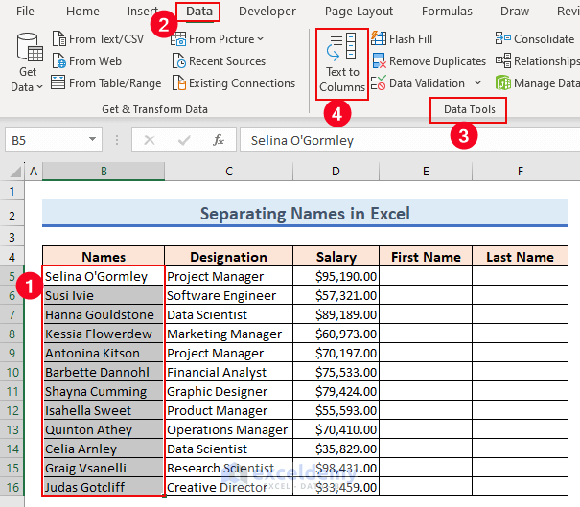Click the From Text/CSV import icon
This screenshot has height=507, width=580.
pyautogui.click(x=58, y=39)
